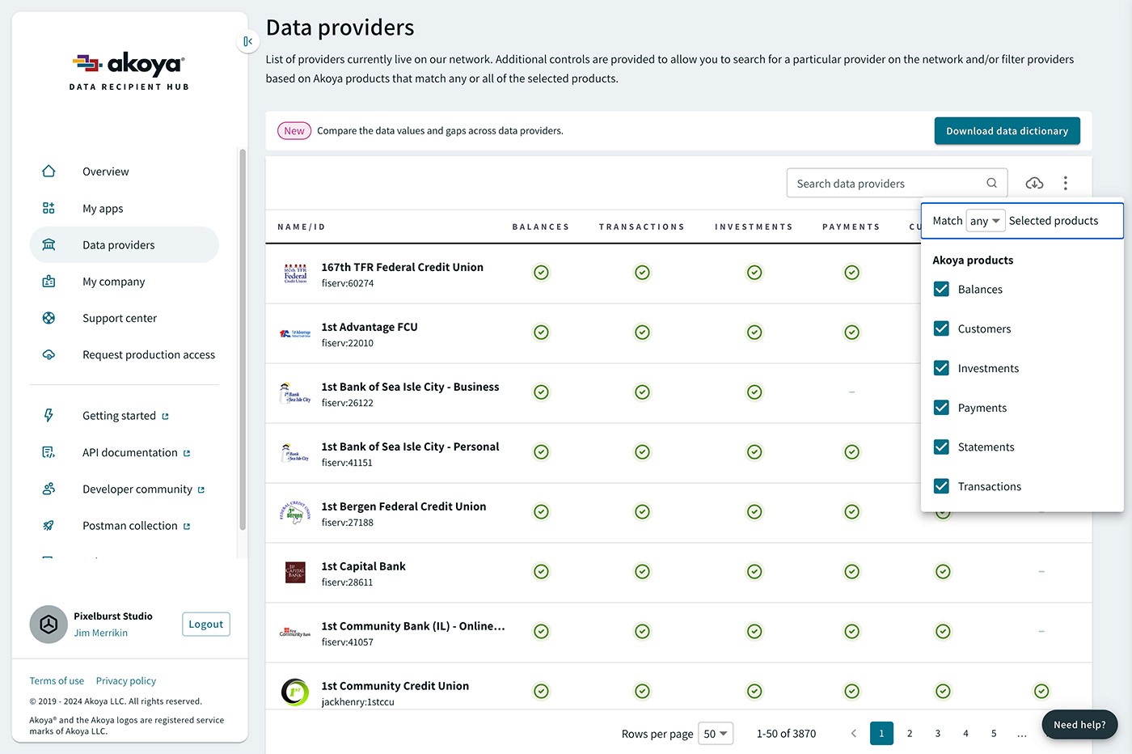Screen dimensions: 1132x754
Task: Click Transactions check icon for 1st Advantage FCU
Action: point(642,333)
